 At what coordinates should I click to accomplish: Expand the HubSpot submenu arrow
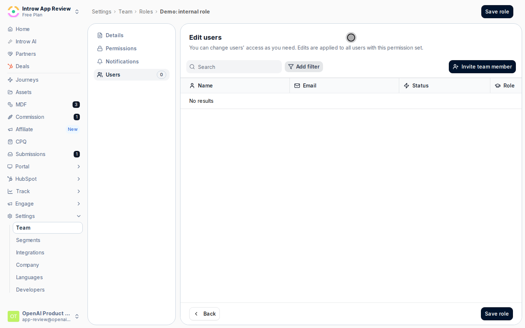(x=78, y=179)
